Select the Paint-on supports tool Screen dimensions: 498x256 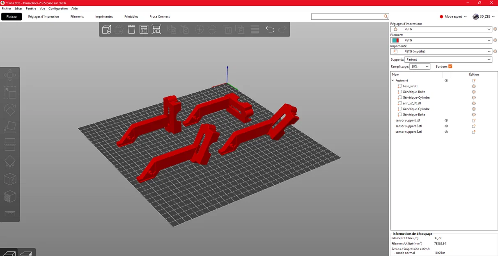[x=10, y=162]
